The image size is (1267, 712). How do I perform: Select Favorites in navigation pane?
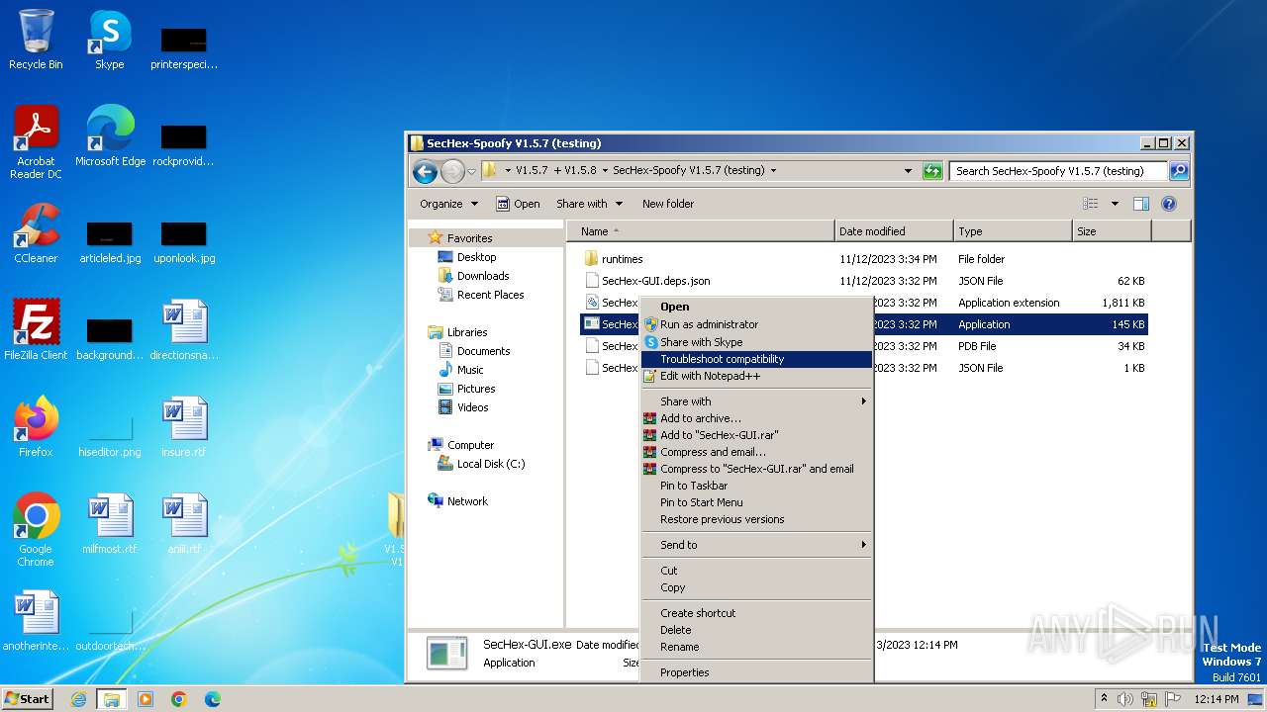[x=469, y=238]
